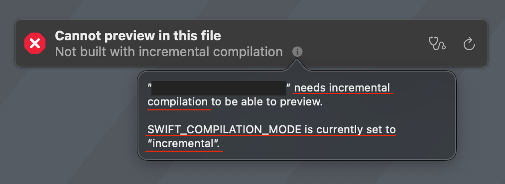Click the info icon beside incremental compilation
Screen dimensions: 505x184
point(298,51)
